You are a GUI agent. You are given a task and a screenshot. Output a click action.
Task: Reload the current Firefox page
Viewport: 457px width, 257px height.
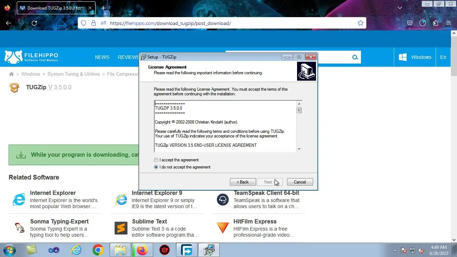(x=34, y=23)
